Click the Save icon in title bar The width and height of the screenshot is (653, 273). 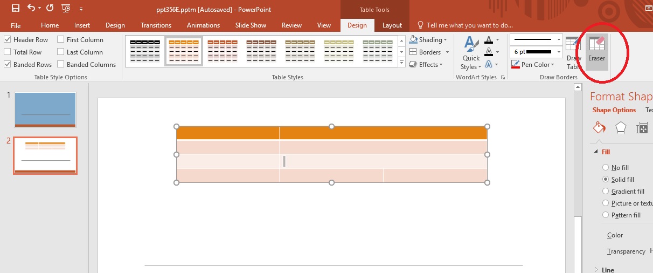click(x=16, y=8)
